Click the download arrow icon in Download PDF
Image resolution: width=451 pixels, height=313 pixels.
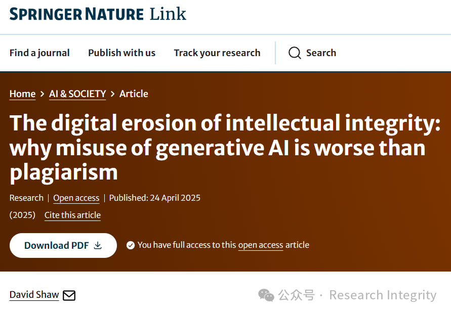tap(98, 245)
